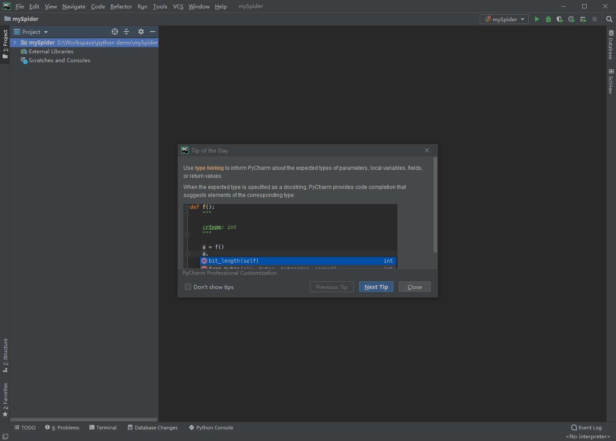Run the mySpider configuration with the green play icon

click(x=537, y=19)
